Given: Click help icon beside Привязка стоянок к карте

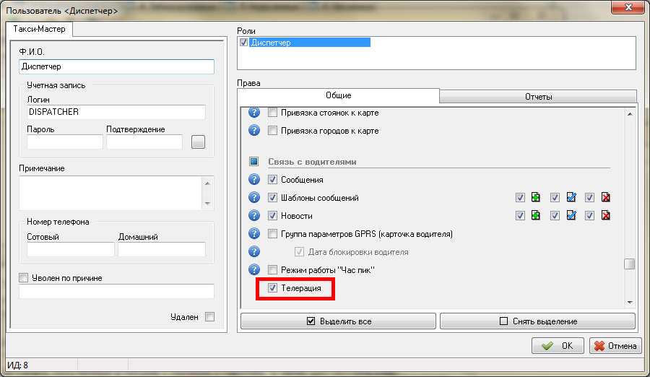Looking at the screenshot, I should 253,113.
